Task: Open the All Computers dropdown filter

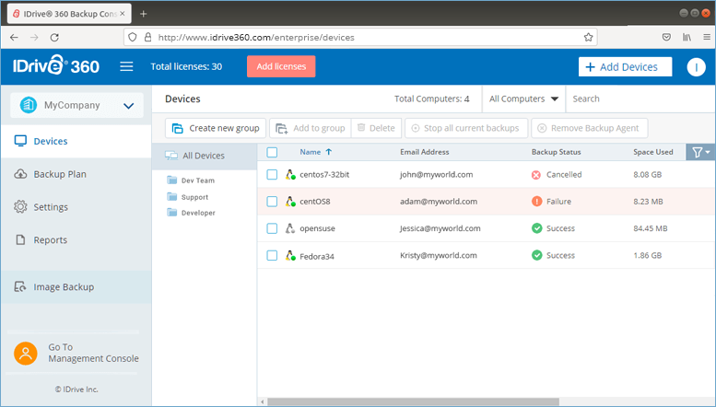Action: tap(523, 99)
